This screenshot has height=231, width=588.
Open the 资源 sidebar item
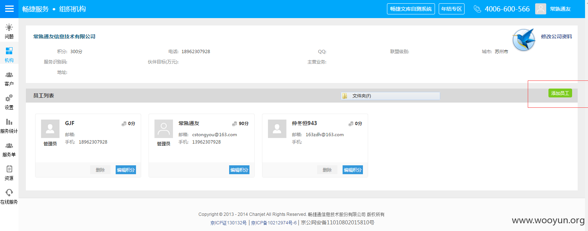(x=9, y=173)
